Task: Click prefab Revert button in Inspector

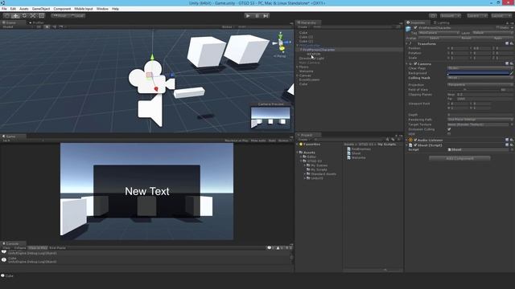Action: (x=466, y=38)
